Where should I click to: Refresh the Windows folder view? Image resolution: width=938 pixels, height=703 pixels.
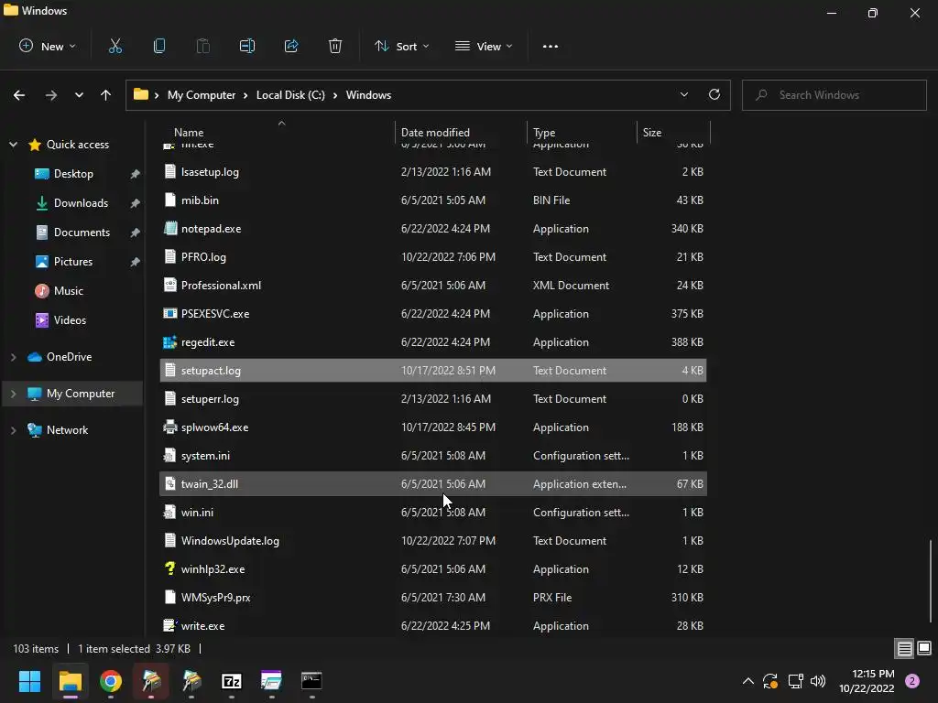(714, 94)
